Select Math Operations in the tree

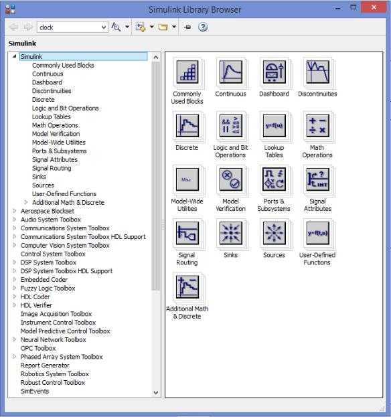55,125
